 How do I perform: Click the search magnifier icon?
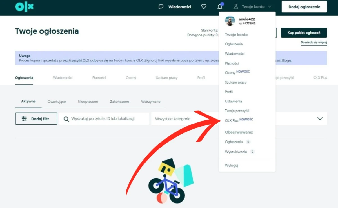[x=66, y=119]
